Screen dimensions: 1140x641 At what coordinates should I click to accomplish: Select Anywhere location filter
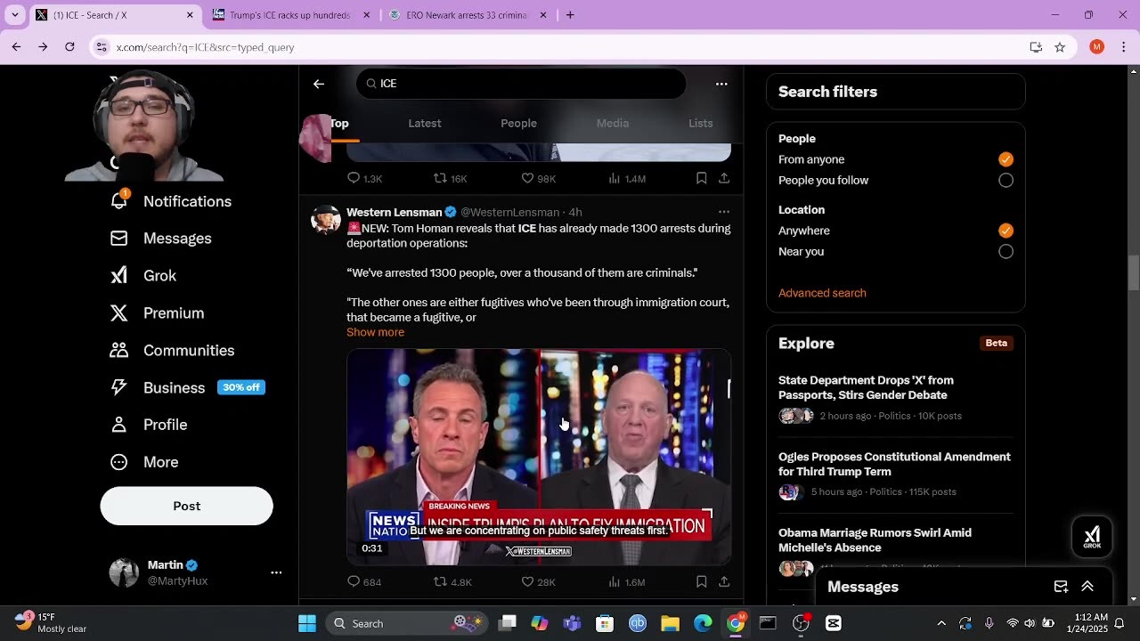point(1006,231)
